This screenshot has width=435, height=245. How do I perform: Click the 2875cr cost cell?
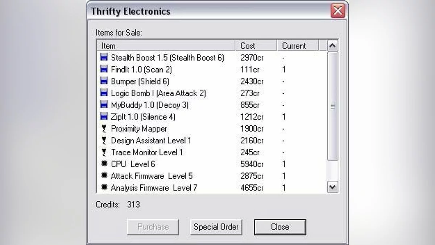click(x=252, y=176)
